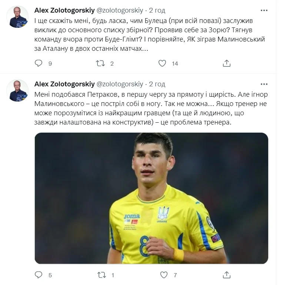This screenshot has height=285, width=283.
Task: Enlarge the footballer photo in yellow jersey
Action: pos(151,198)
